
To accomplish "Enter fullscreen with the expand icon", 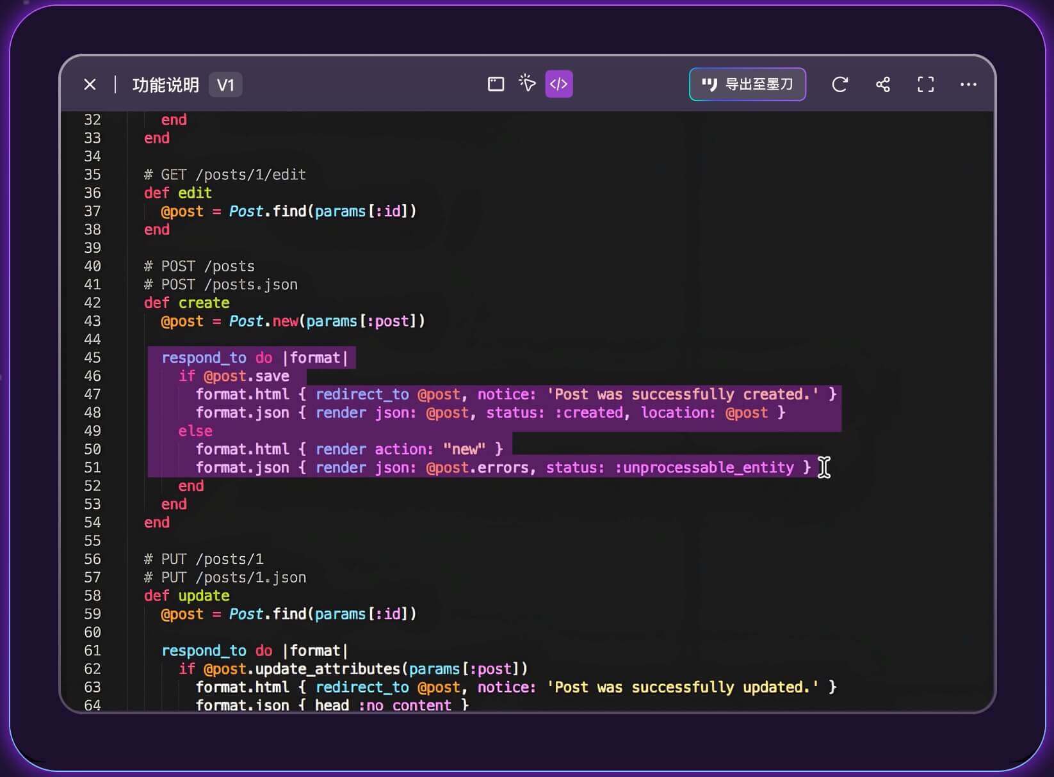I will point(925,84).
